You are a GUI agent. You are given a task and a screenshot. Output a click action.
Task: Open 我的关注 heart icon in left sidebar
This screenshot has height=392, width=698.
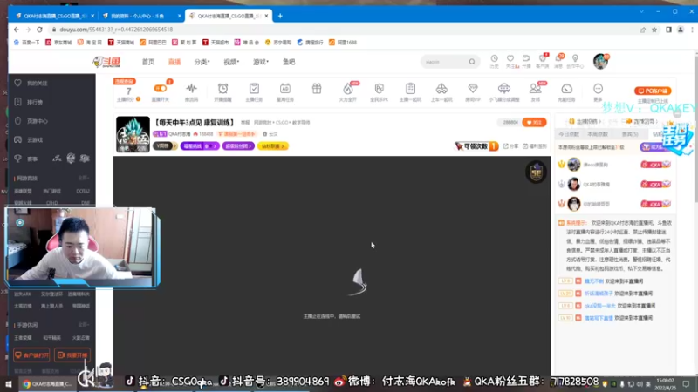click(x=17, y=83)
